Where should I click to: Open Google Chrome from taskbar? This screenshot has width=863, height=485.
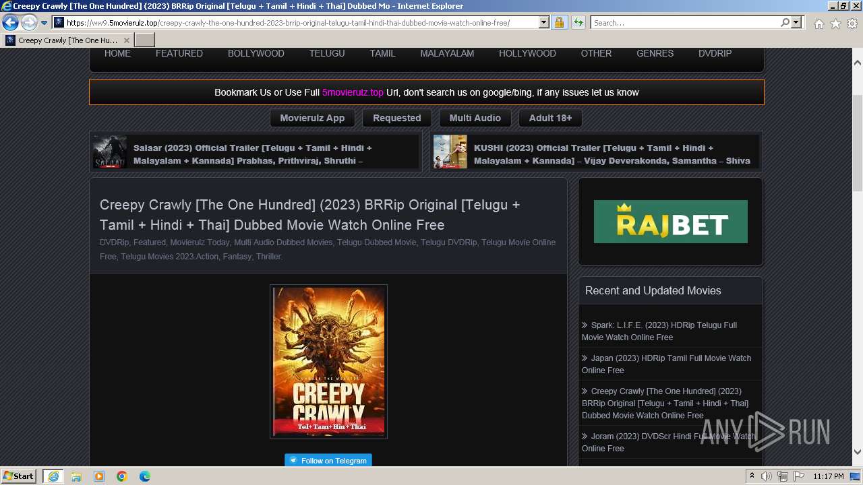[122, 476]
